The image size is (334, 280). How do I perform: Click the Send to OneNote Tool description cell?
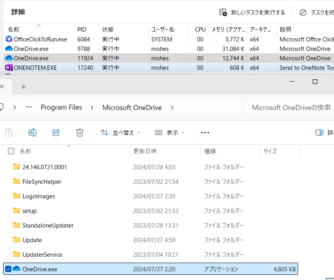306,68
